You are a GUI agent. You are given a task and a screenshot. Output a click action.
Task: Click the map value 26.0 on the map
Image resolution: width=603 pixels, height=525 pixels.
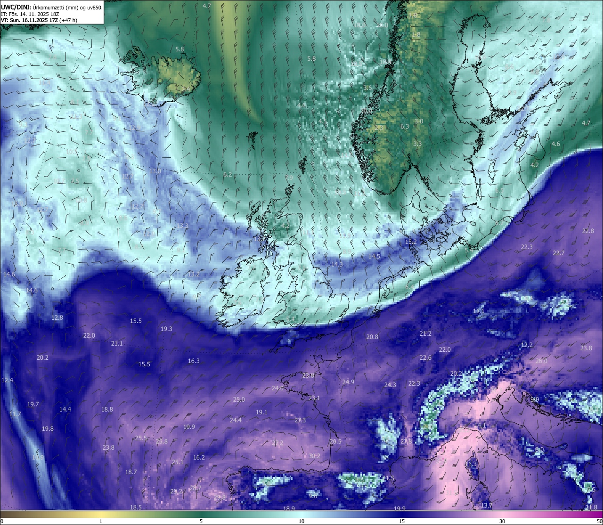click(542, 361)
